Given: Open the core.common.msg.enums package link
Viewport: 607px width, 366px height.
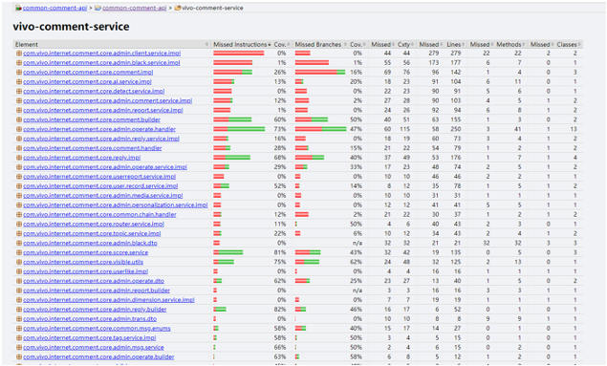Looking at the screenshot, I should pos(97,328).
